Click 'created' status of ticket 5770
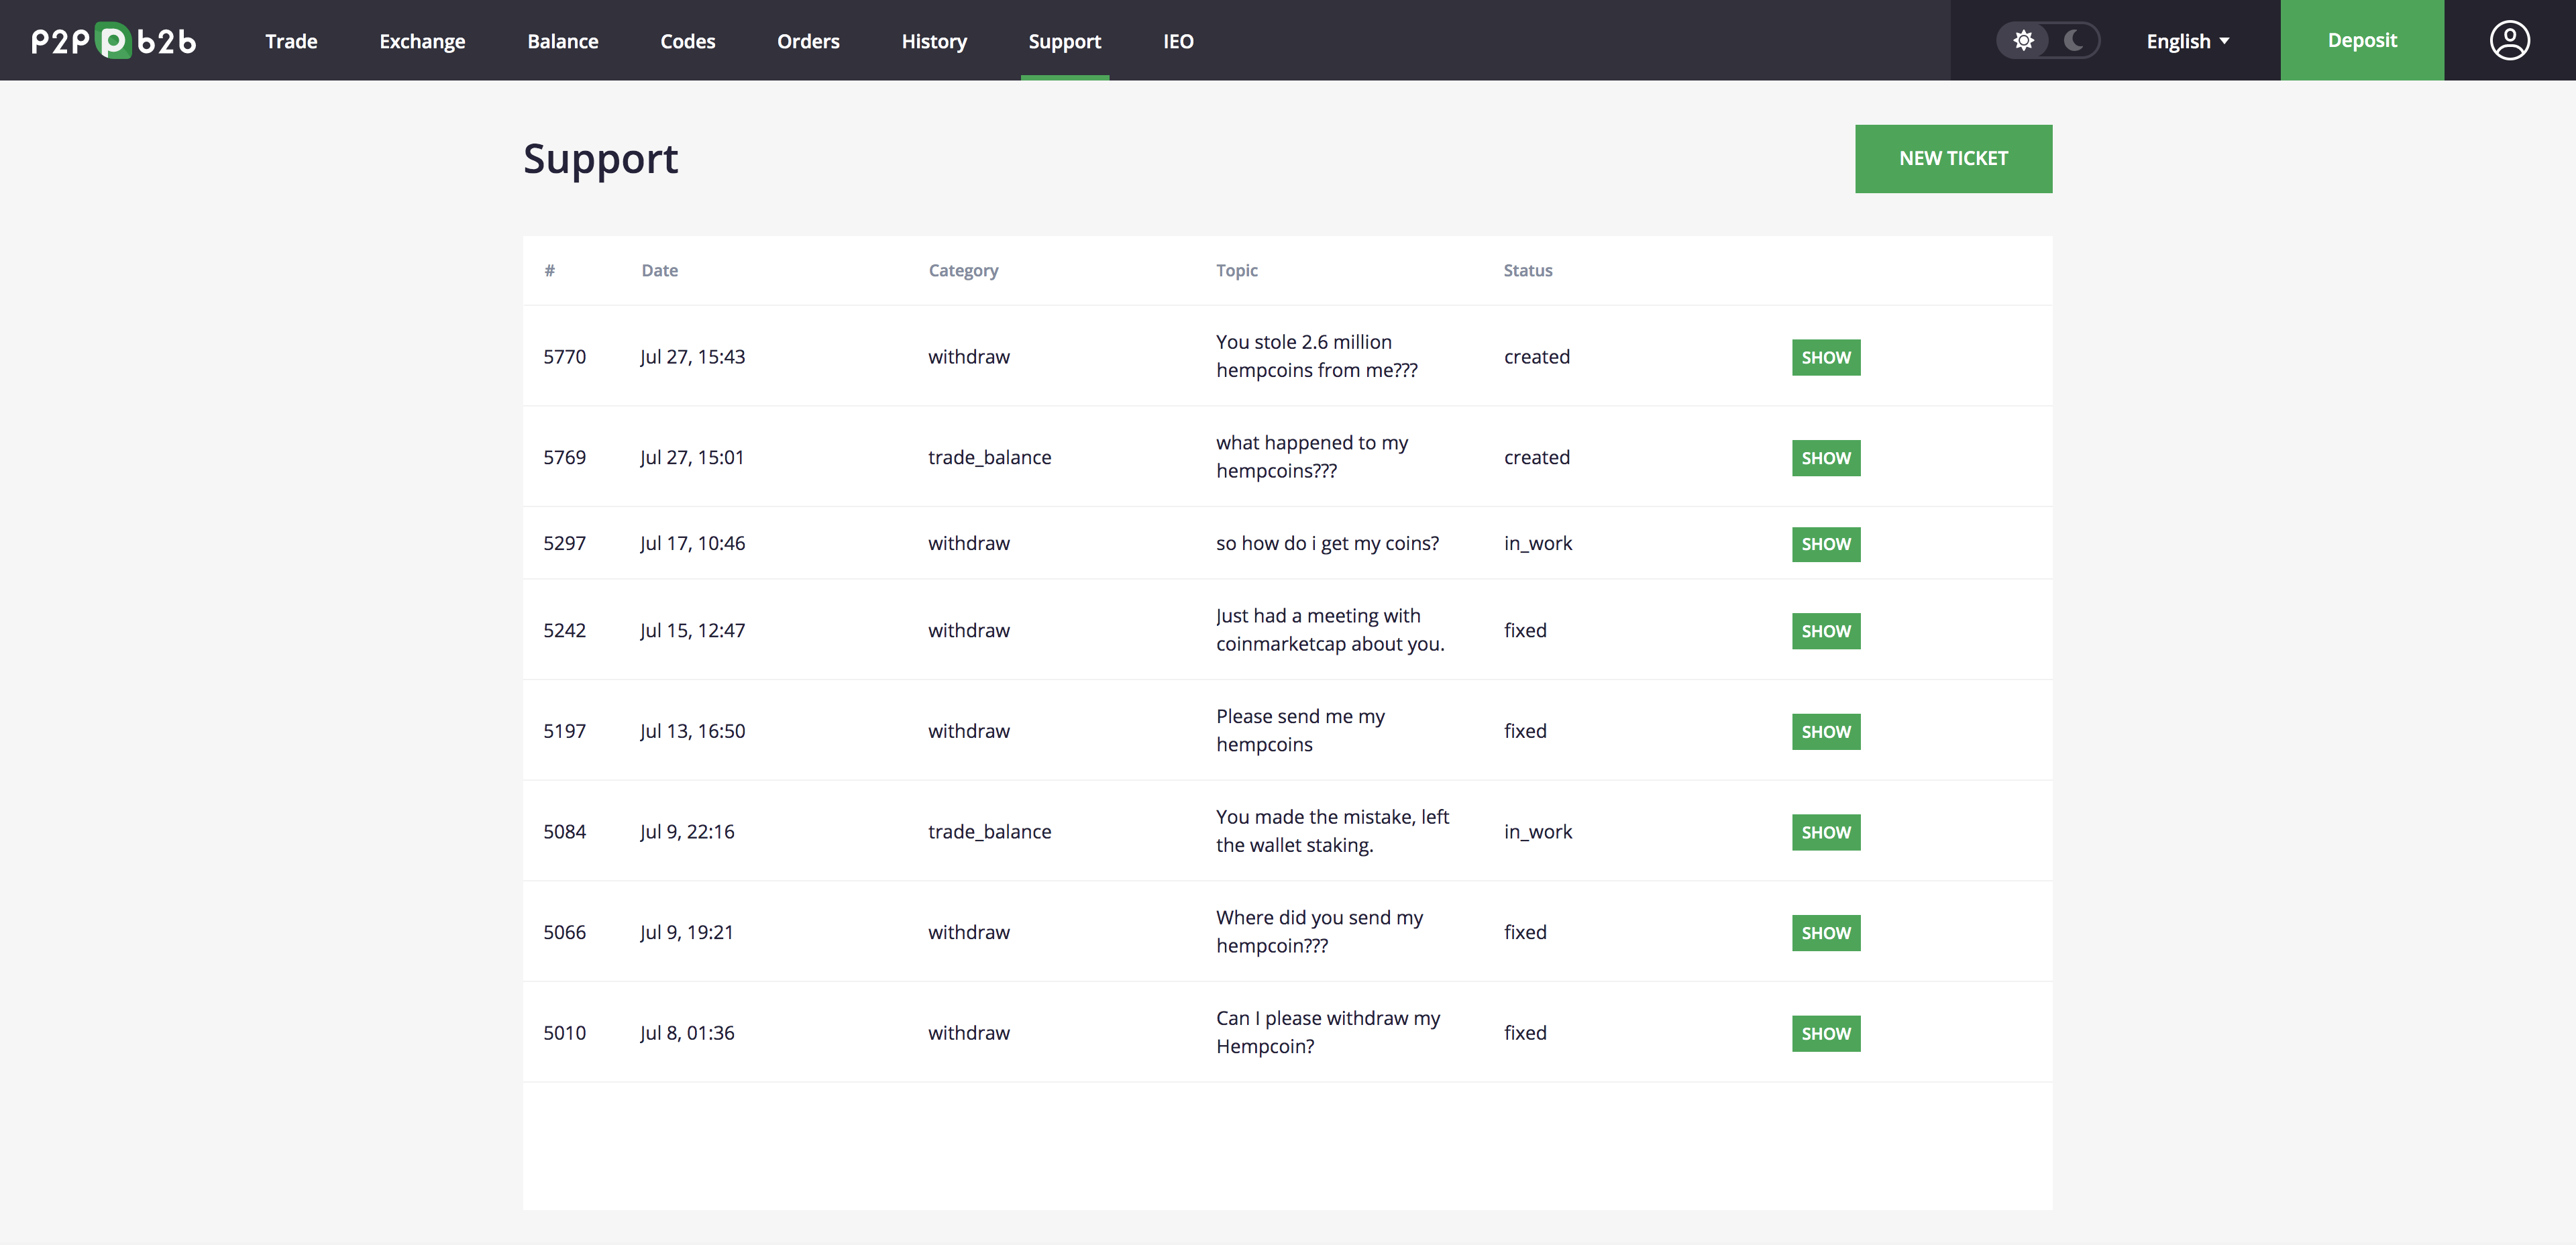Screen dimensions: 2576x1245 tap(1536, 357)
